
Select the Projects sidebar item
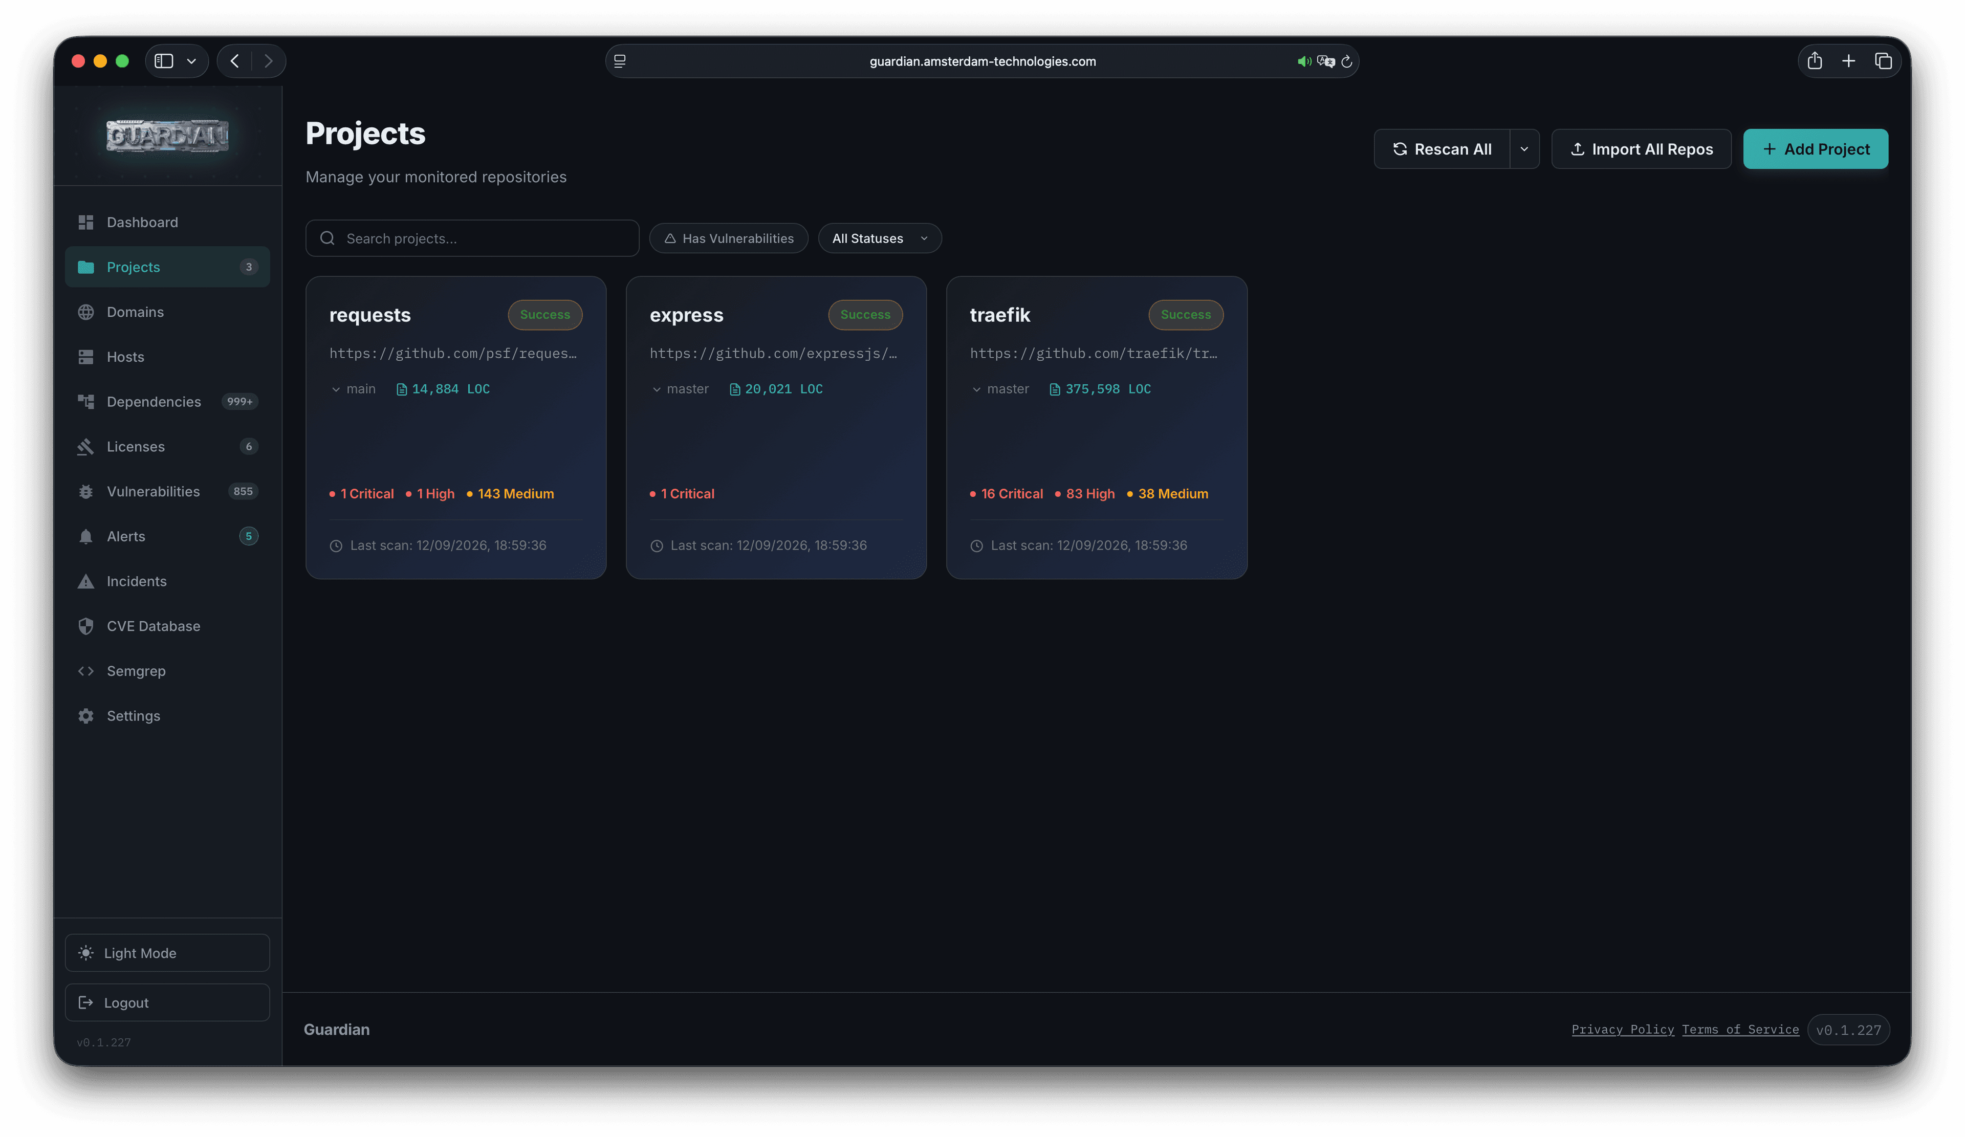click(x=167, y=267)
